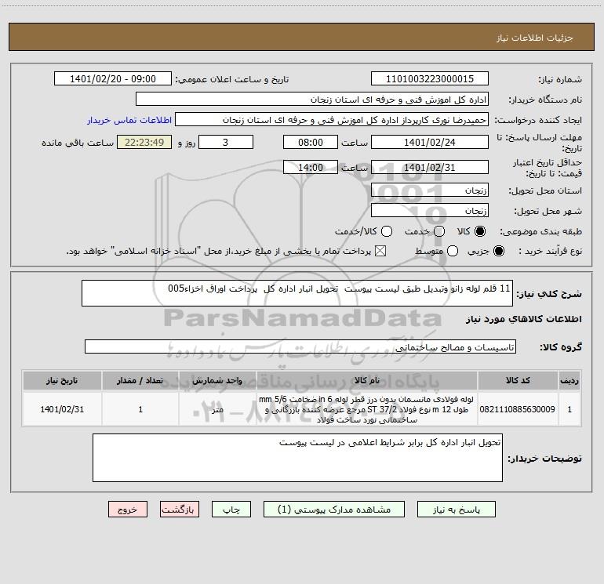604x584 pixels.
Task: Click the general need description text box
Action: (x=297, y=293)
